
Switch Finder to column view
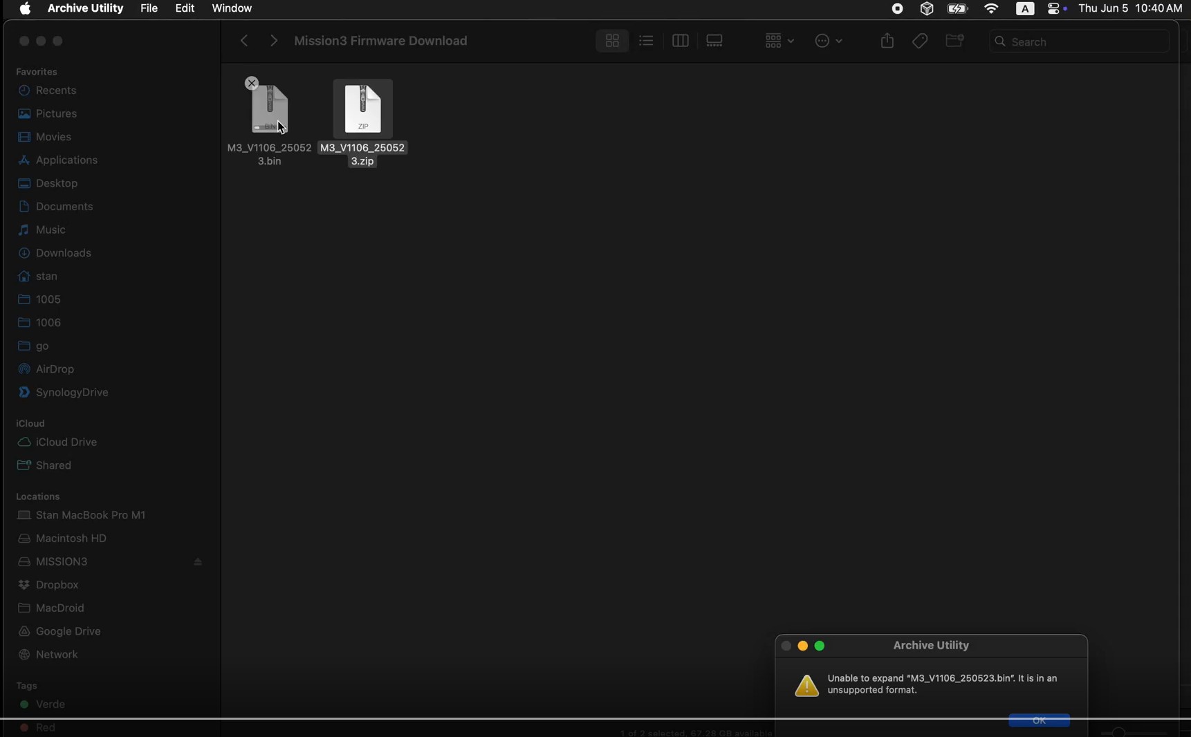click(680, 41)
